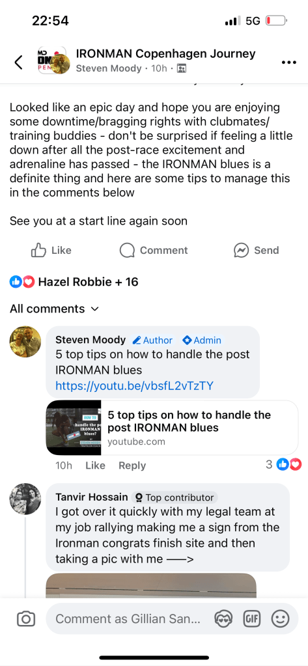Open the three-dots more options menu
The image size is (308, 666).
pyautogui.click(x=289, y=62)
